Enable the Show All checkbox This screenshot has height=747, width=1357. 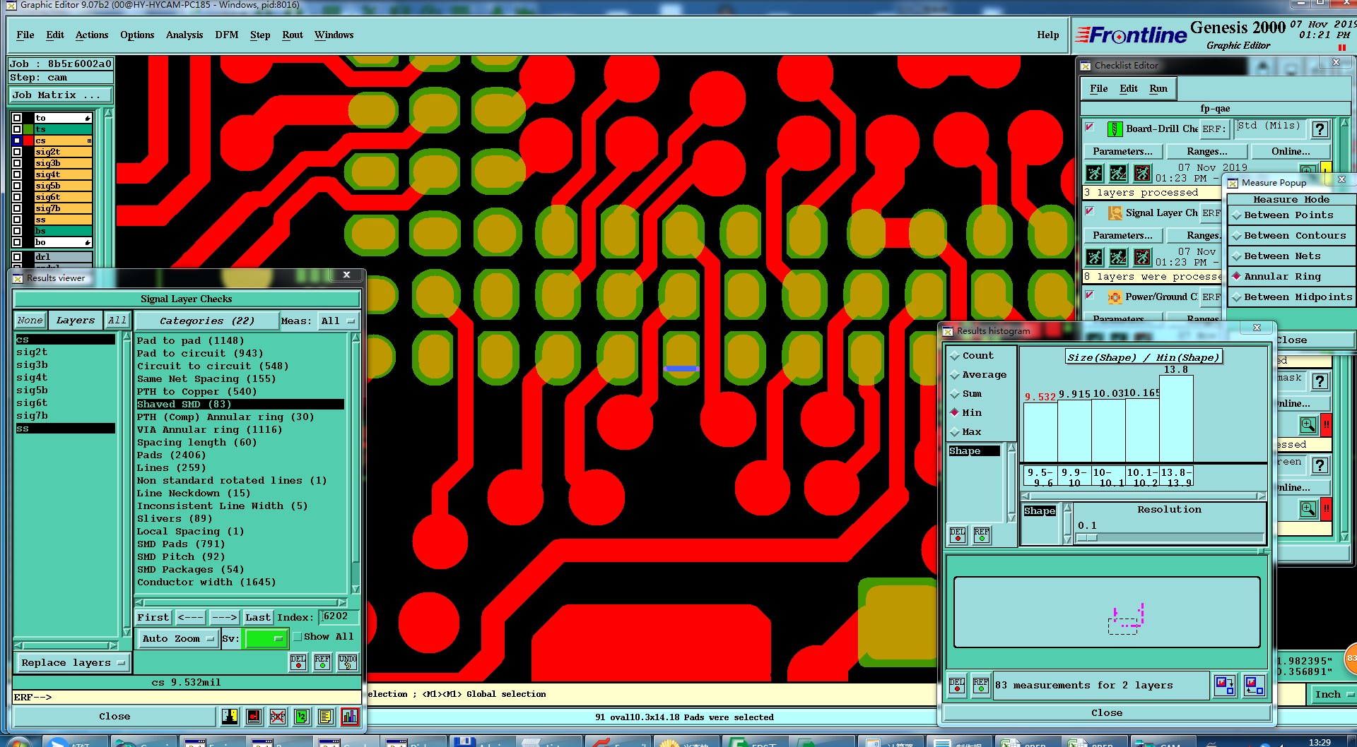coord(298,636)
